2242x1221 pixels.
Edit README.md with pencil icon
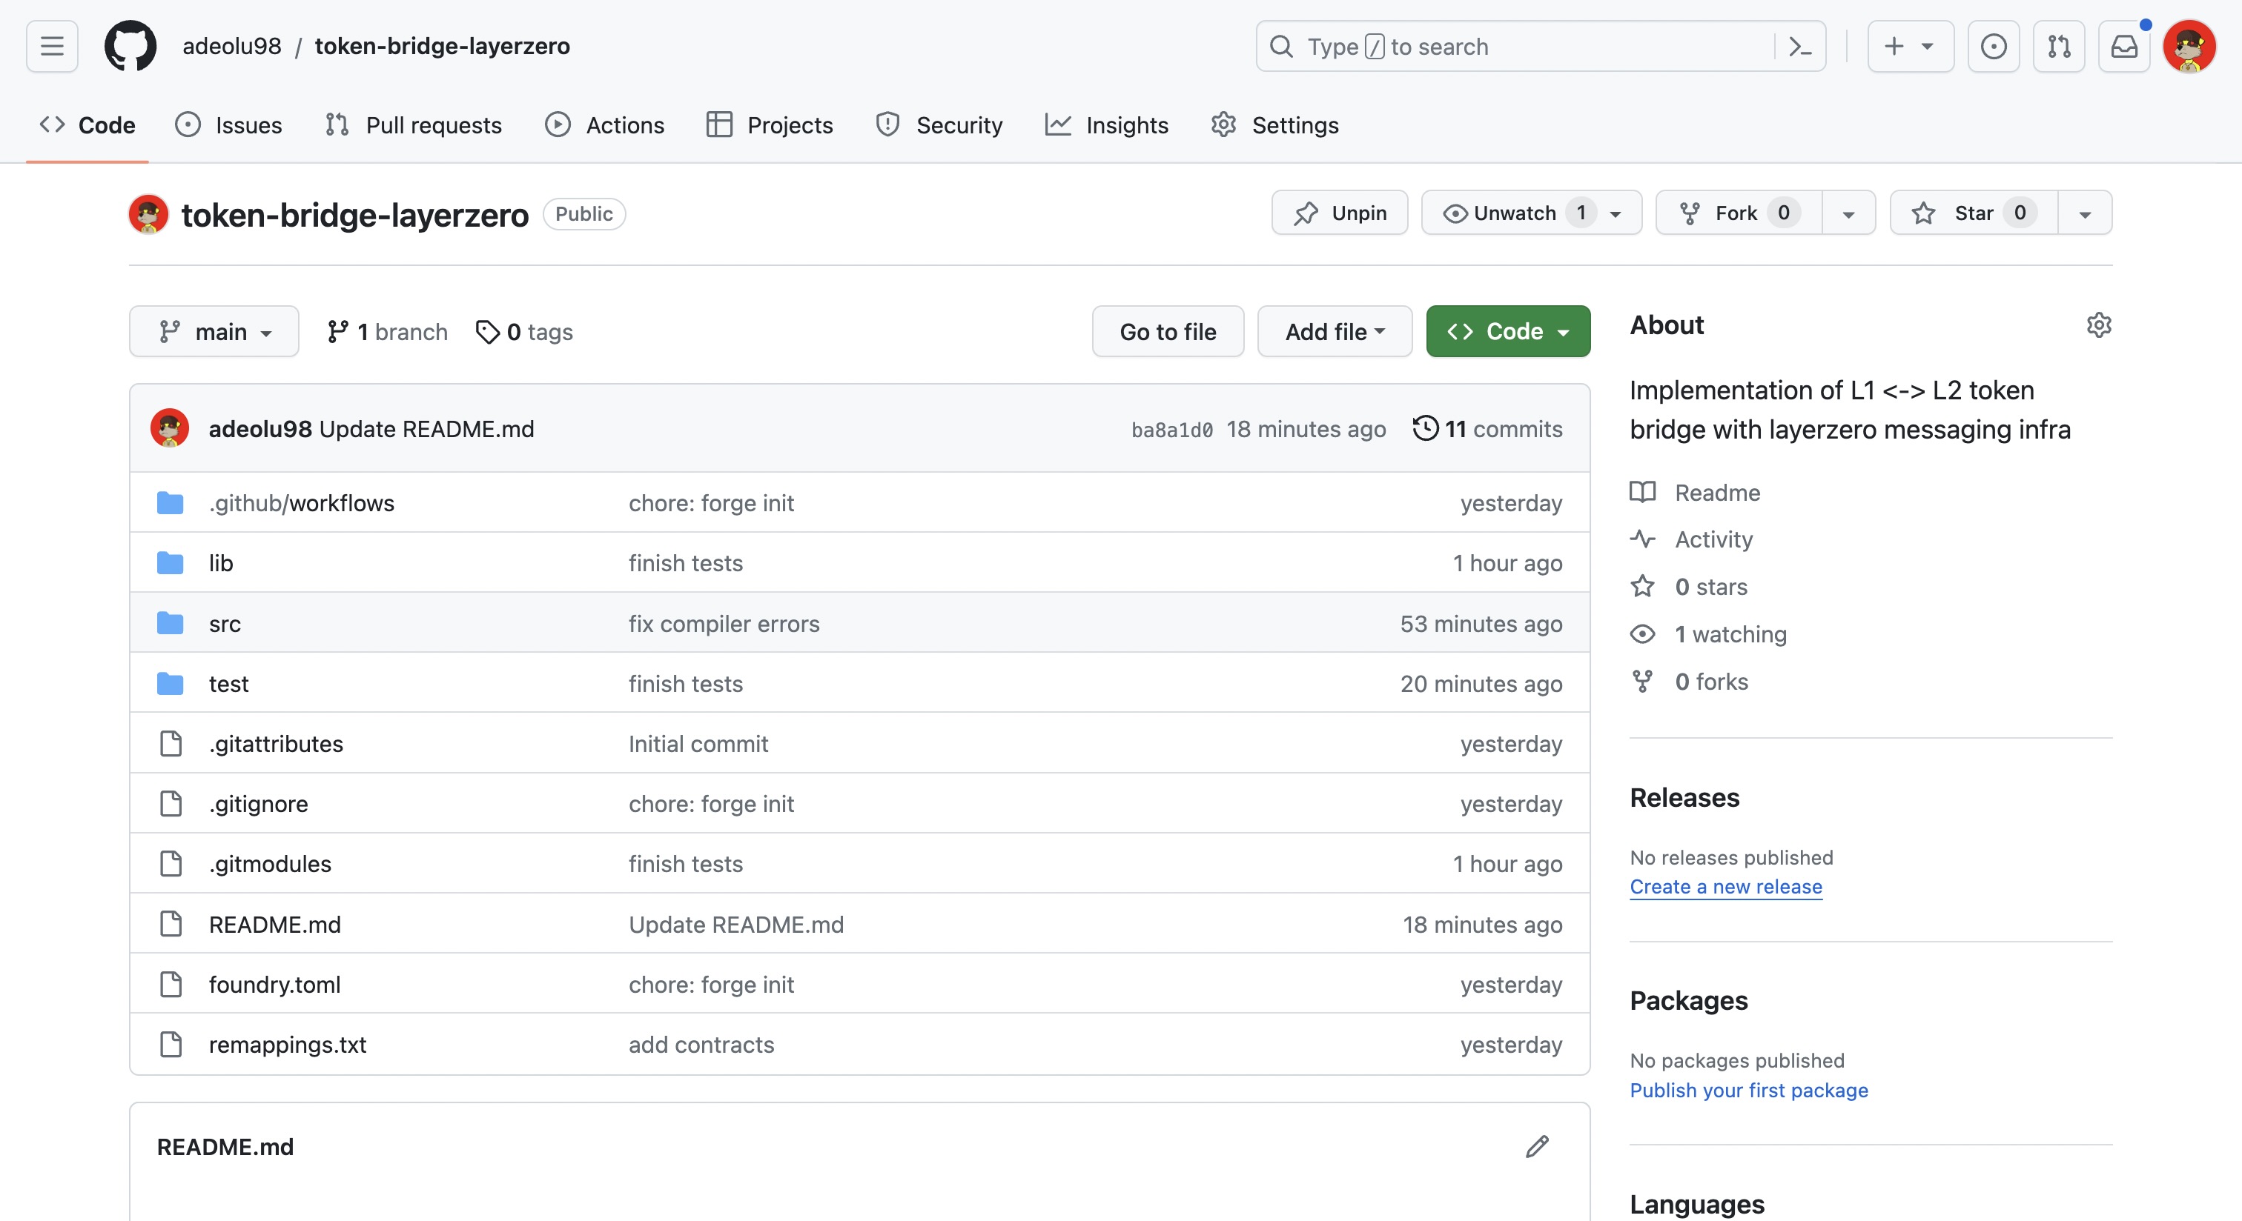click(1537, 1146)
